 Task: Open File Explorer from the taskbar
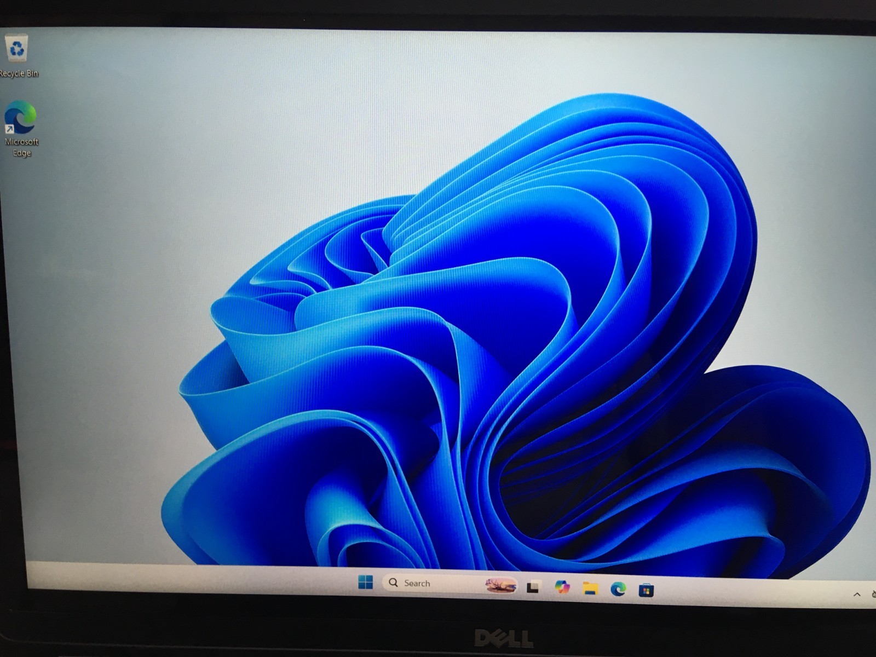(590, 589)
